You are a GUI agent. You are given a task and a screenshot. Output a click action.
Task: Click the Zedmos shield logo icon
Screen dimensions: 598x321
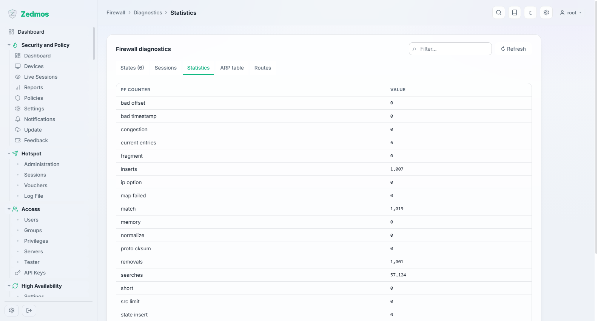(x=12, y=14)
